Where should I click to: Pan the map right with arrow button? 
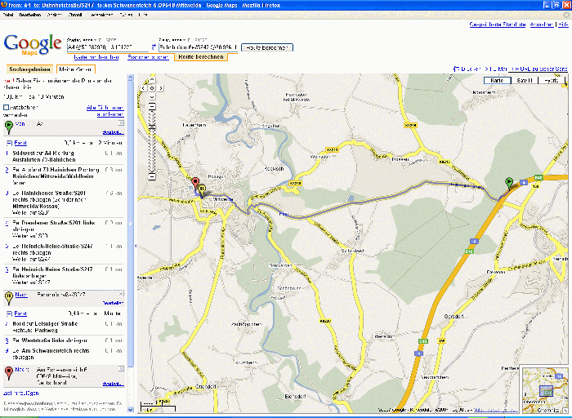(x=160, y=88)
